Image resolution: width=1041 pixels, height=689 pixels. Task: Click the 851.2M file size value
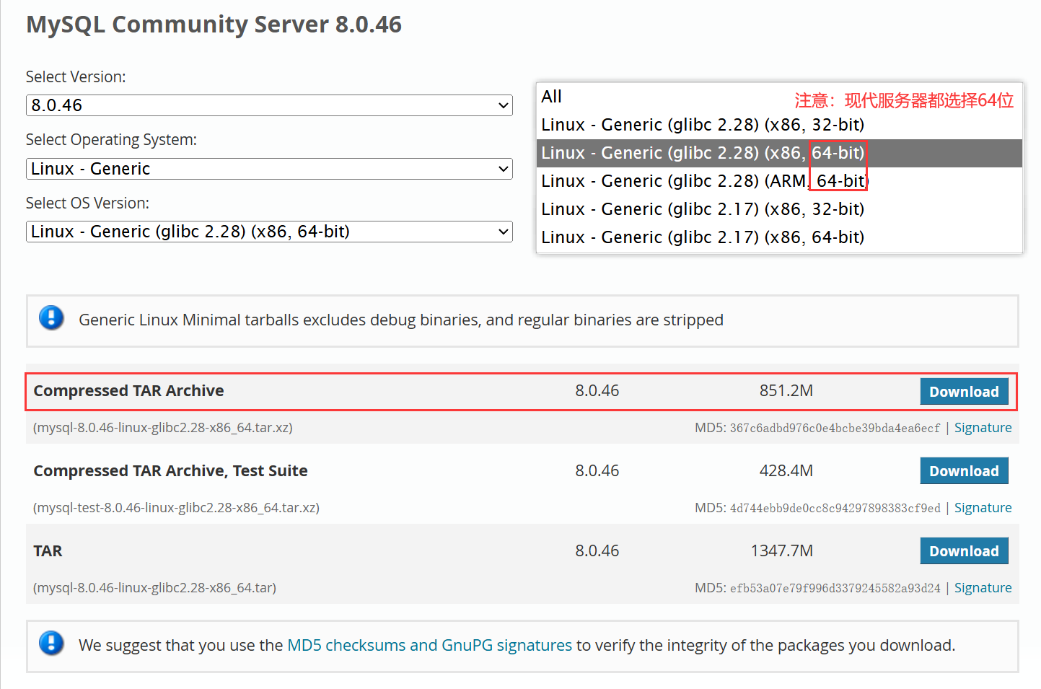786,391
